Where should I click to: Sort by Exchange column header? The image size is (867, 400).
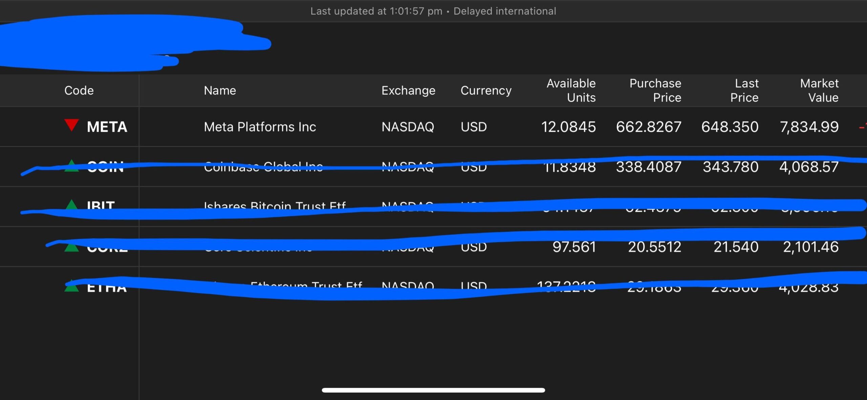pyautogui.click(x=408, y=90)
